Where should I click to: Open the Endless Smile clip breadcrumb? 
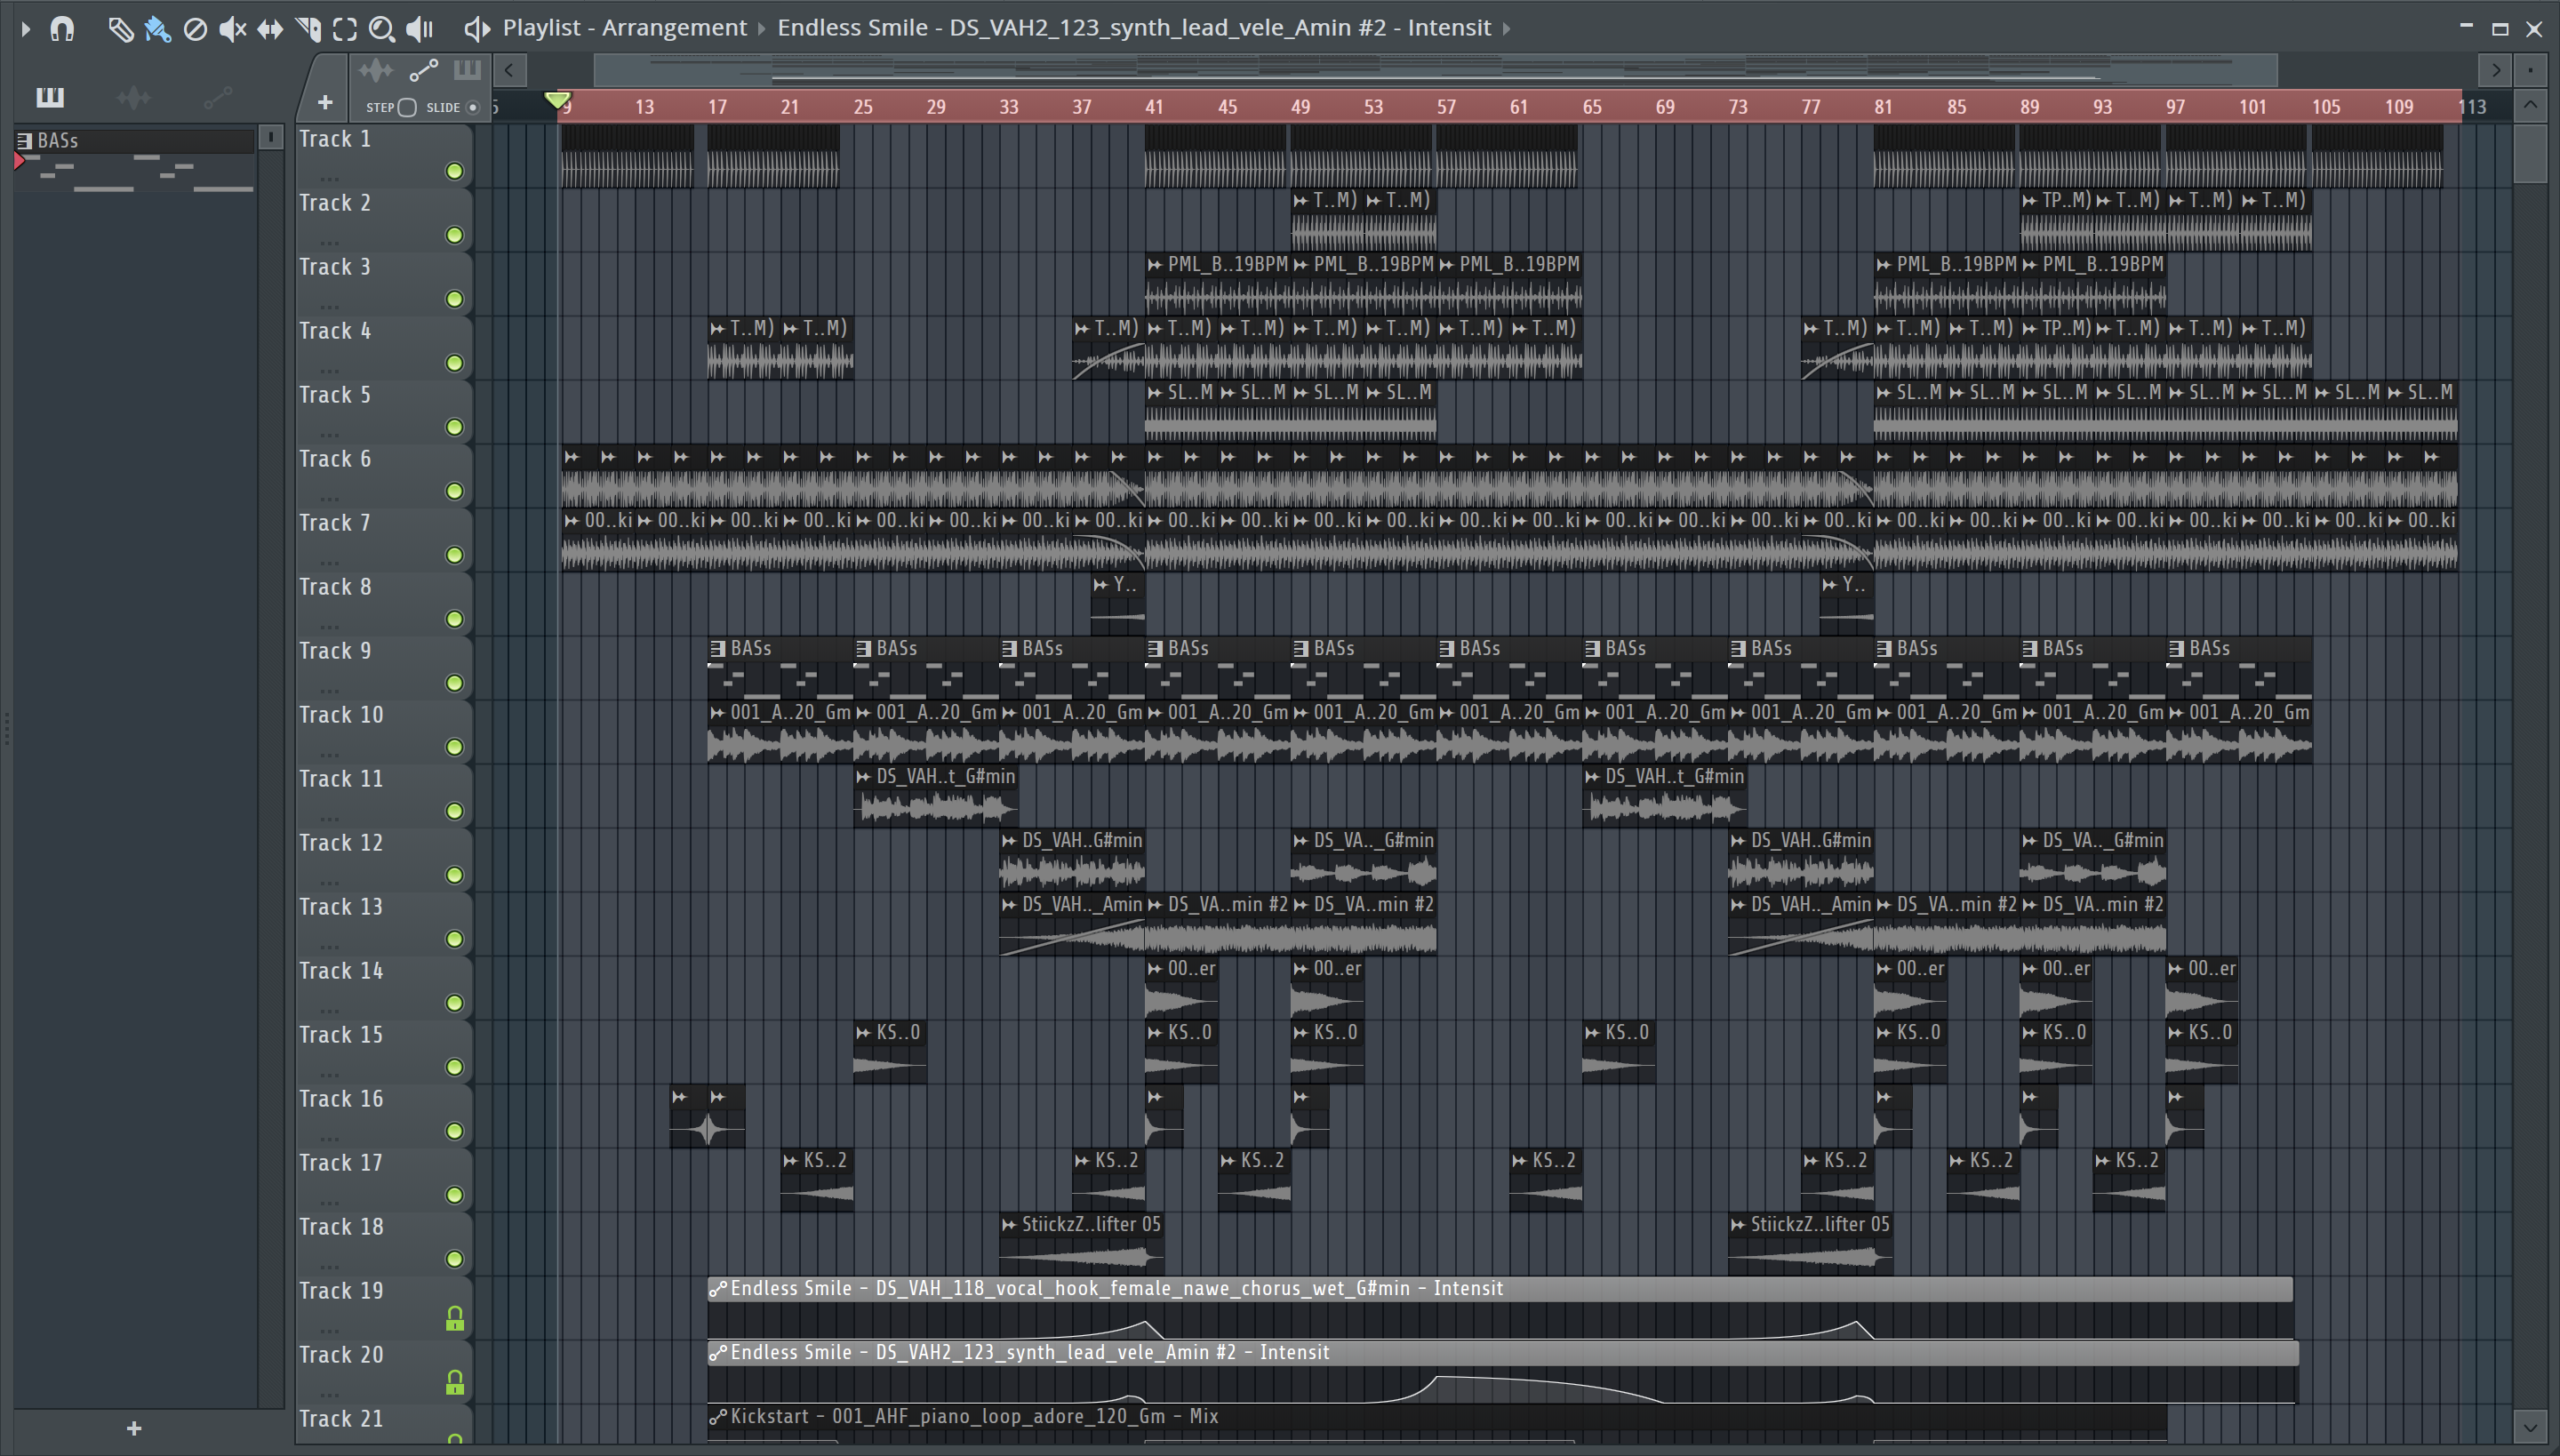pos(1134,28)
